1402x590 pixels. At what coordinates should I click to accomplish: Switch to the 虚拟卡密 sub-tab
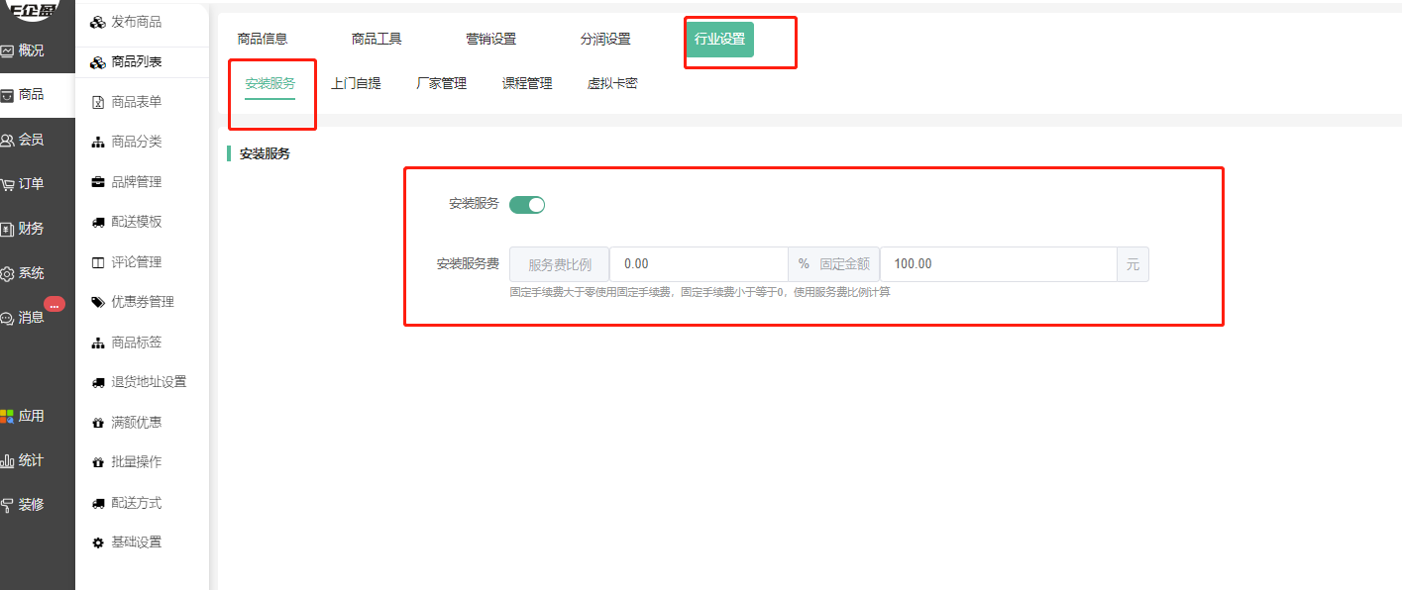(x=611, y=84)
